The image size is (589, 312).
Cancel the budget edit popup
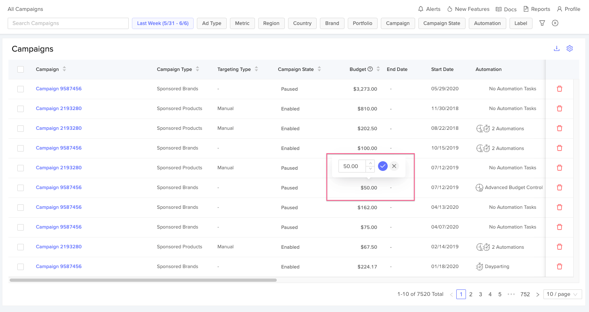coord(394,166)
